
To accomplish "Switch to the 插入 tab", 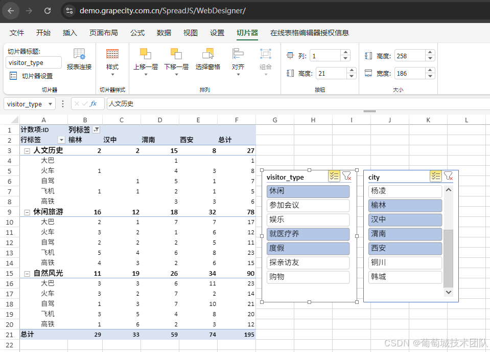I will pyautogui.click(x=69, y=33).
